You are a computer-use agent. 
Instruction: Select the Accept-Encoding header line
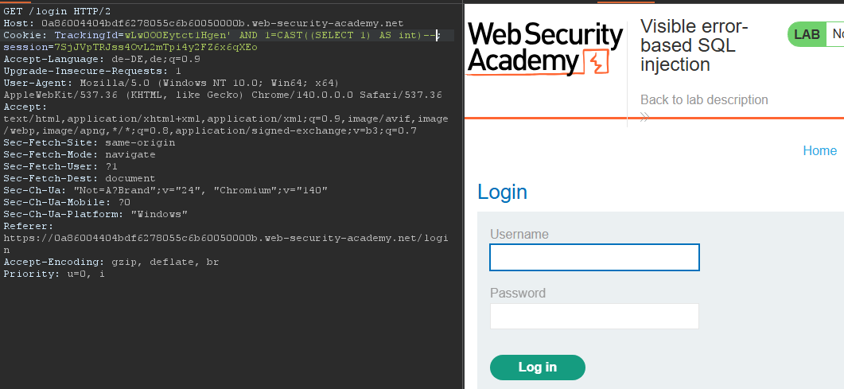(111, 262)
